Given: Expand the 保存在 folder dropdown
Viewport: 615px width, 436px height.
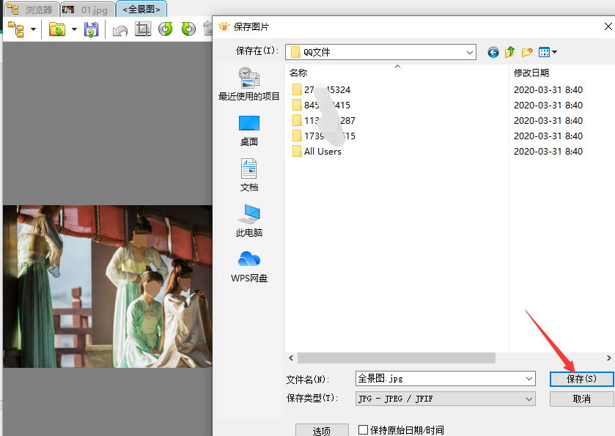Looking at the screenshot, I should [x=470, y=52].
